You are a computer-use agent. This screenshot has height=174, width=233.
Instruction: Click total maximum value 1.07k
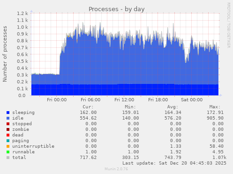219,158
